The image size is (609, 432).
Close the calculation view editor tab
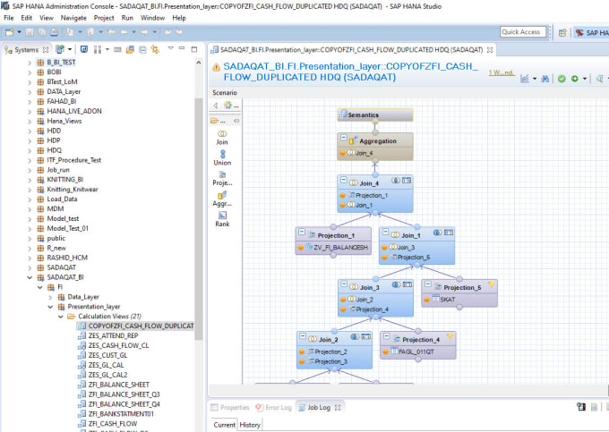tap(490, 50)
